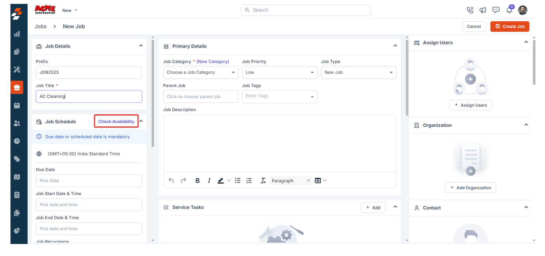Collapse the Job Schedule section
545x256 pixels.
(141, 121)
